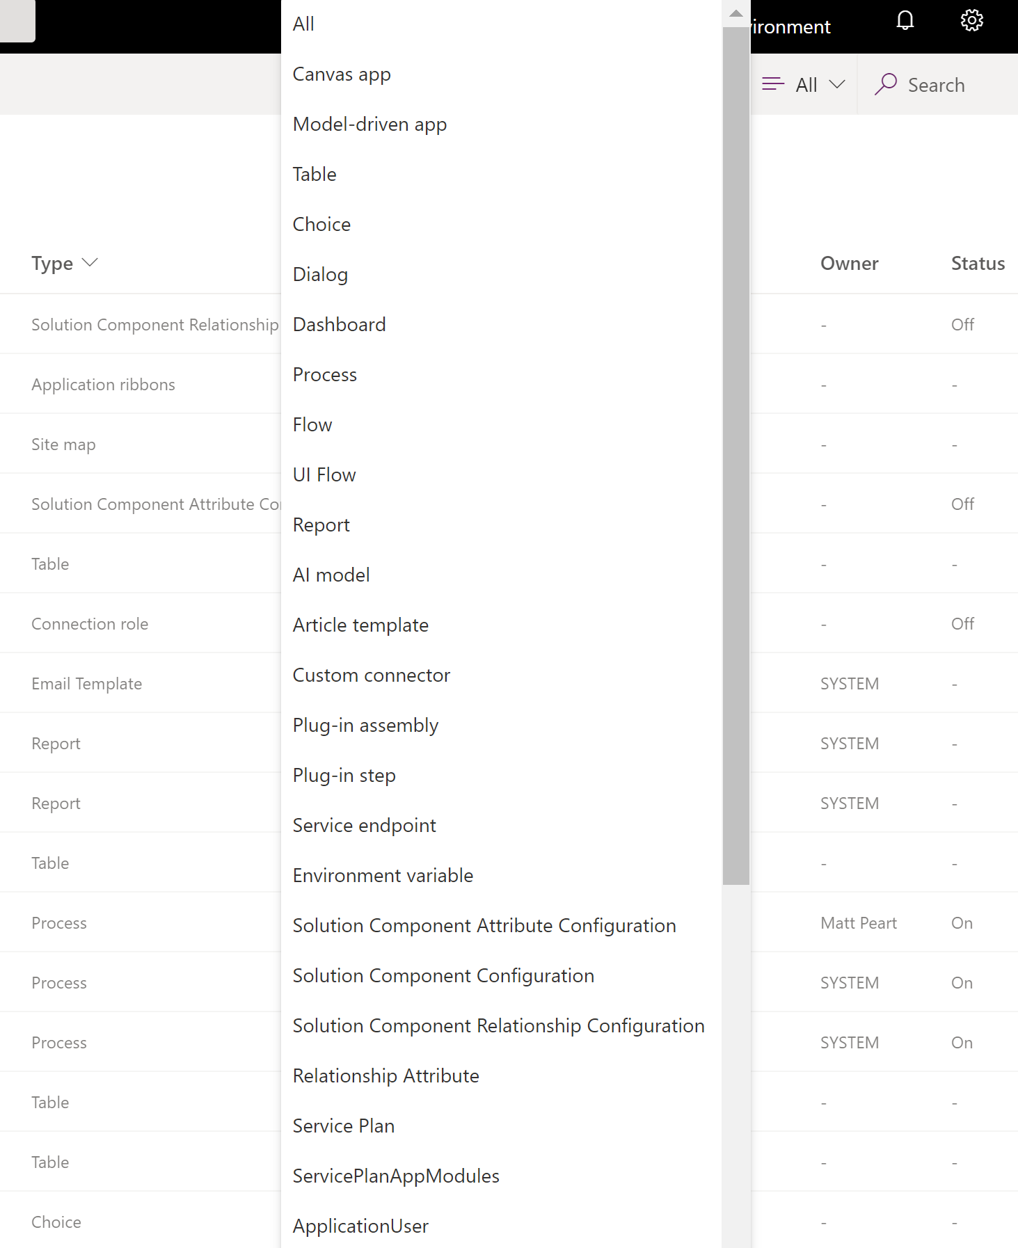Select All to clear the type filter
Viewport: 1018px width, 1248px height.
303,23
